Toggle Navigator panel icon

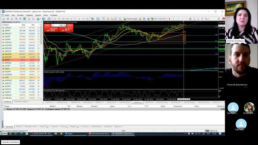[x=112, y=19]
